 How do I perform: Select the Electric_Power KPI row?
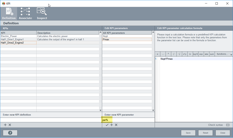[x=9, y=36]
